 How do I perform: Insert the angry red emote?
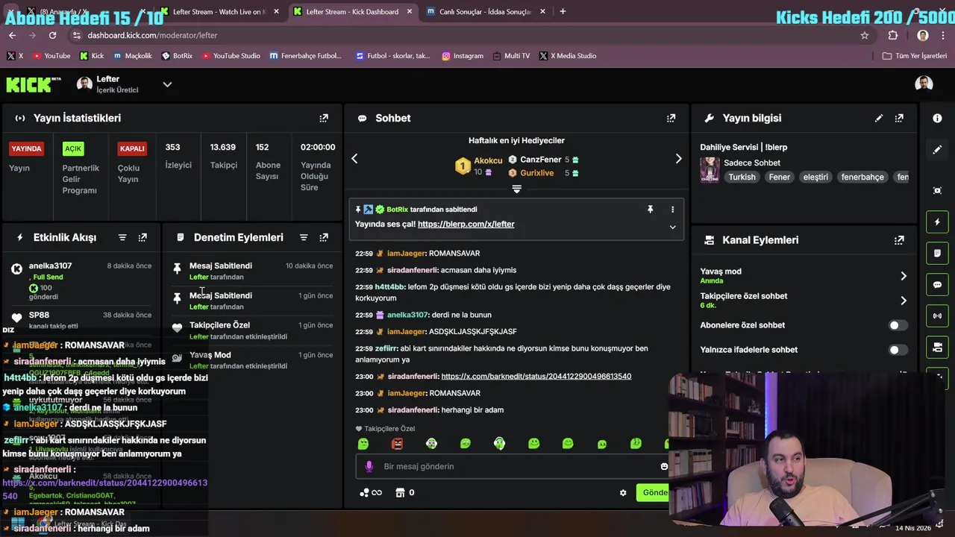(x=397, y=444)
